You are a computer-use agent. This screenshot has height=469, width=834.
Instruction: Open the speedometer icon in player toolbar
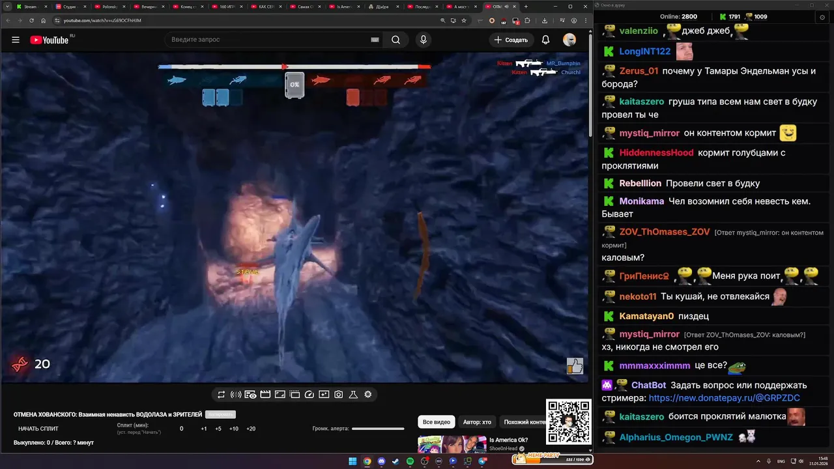pyautogui.click(x=309, y=394)
